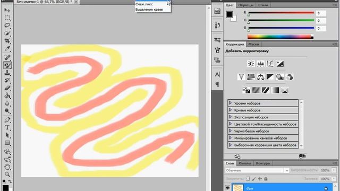The width and height of the screenshot is (340, 191).
Task: Select the Clone Stamp tool
Action: click(7, 73)
